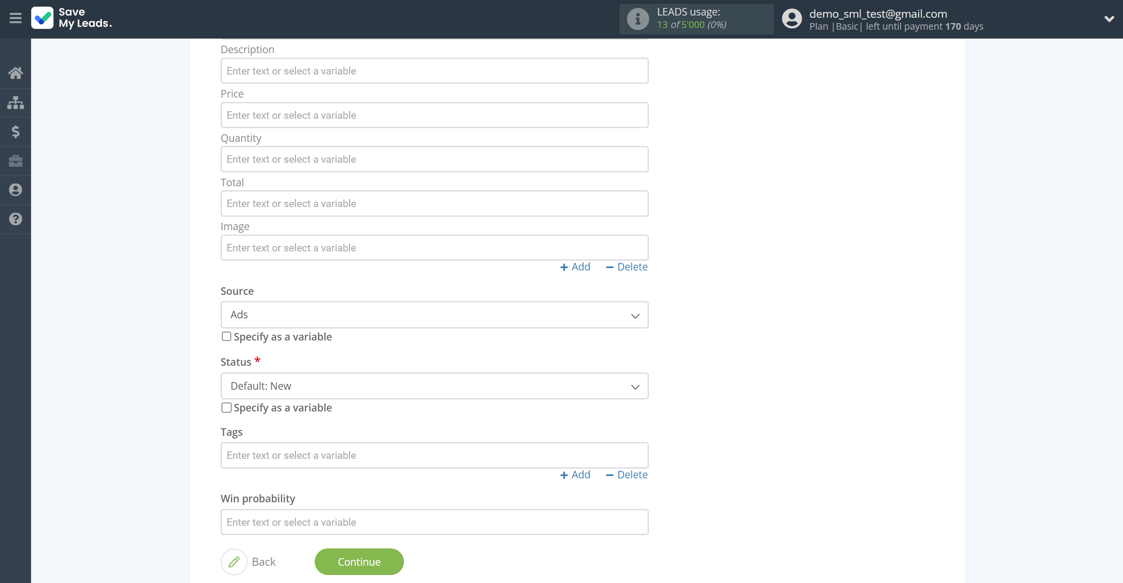
Task: Click into the Quantity field
Action: pos(435,159)
